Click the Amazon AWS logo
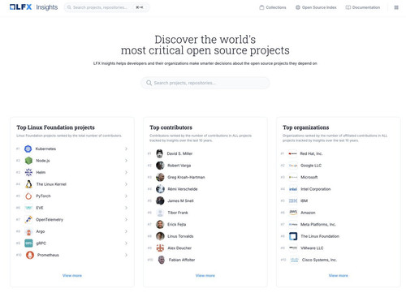 (293, 213)
